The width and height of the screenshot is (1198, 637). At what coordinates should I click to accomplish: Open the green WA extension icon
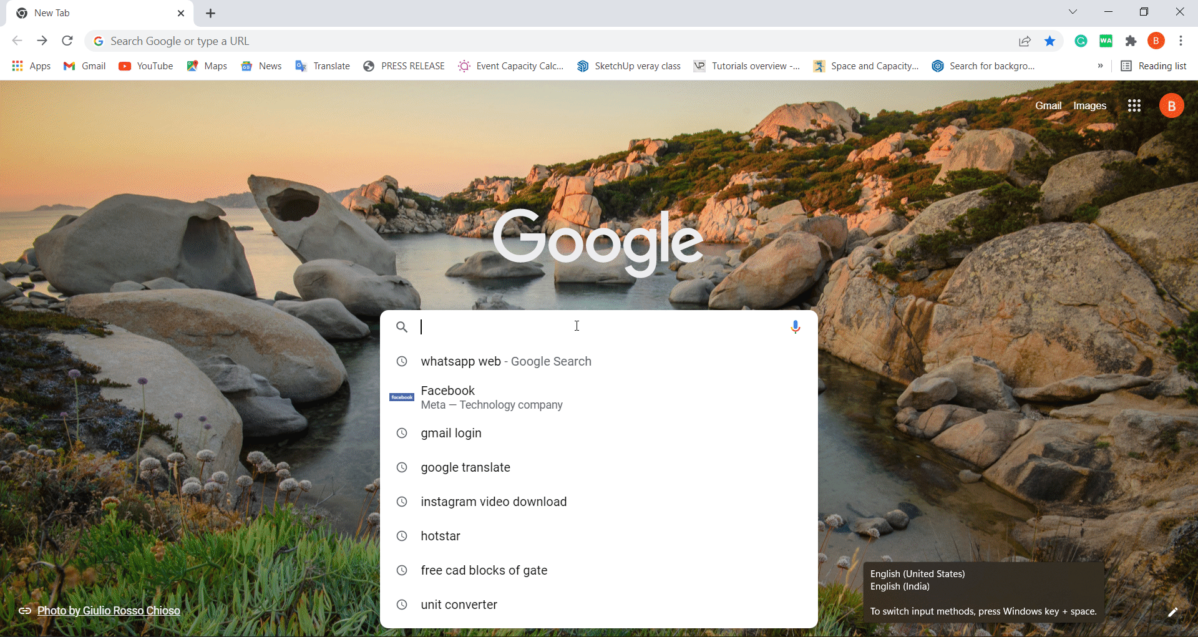tap(1106, 41)
